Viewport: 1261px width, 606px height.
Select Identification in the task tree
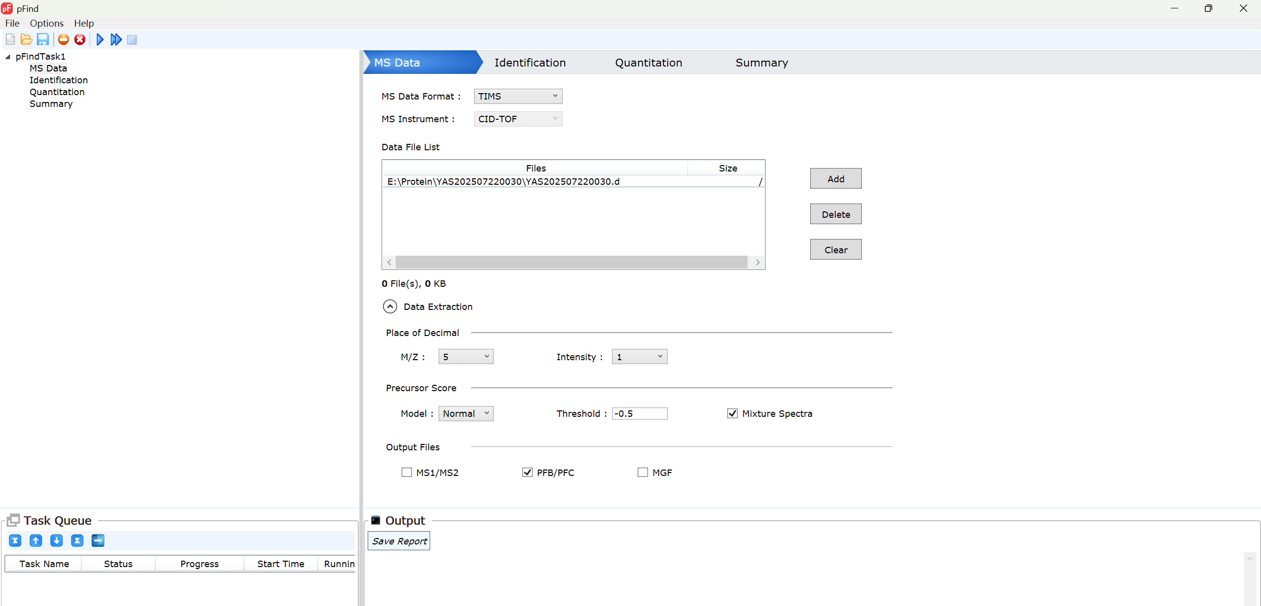click(59, 80)
